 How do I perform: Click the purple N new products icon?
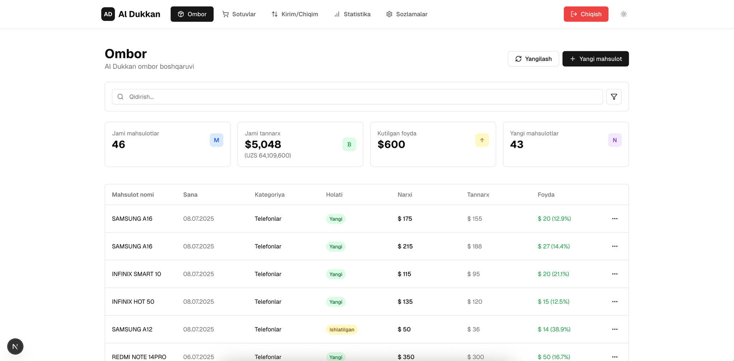click(x=614, y=140)
